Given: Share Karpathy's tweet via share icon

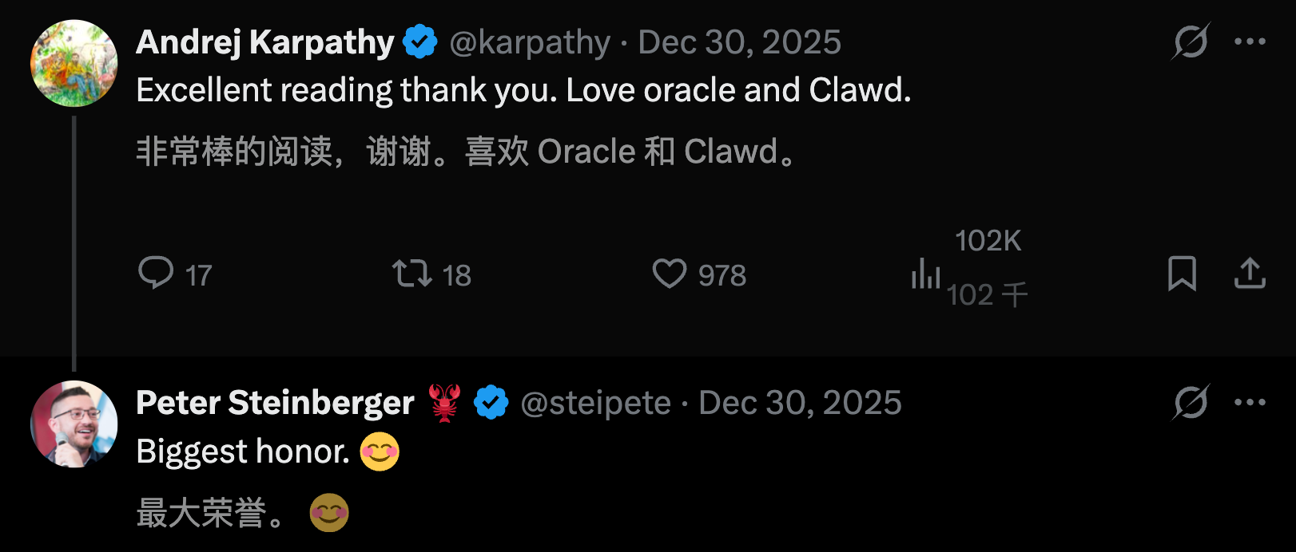Looking at the screenshot, I should [1250, 274].
